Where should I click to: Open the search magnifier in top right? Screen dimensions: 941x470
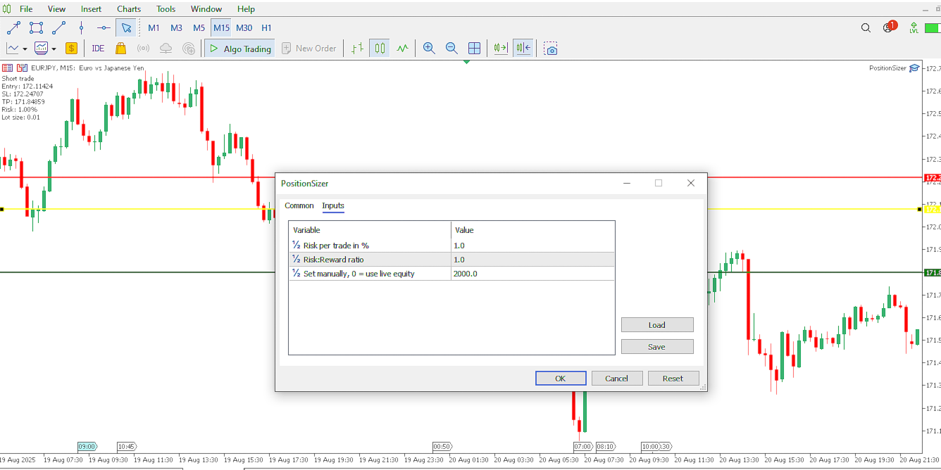866,28
